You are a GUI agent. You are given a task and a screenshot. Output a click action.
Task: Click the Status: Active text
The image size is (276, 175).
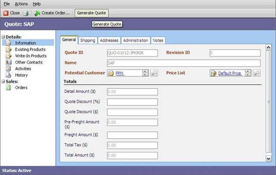tap(17, 171)
